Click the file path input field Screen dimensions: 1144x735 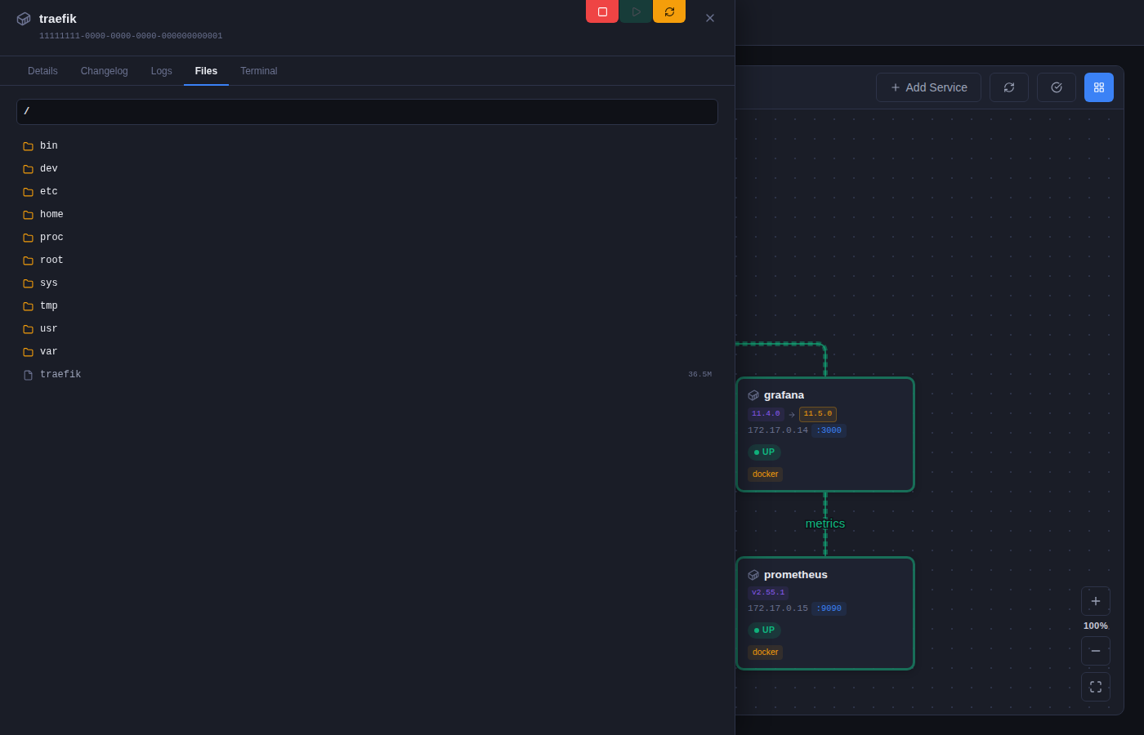coord(367,112)
